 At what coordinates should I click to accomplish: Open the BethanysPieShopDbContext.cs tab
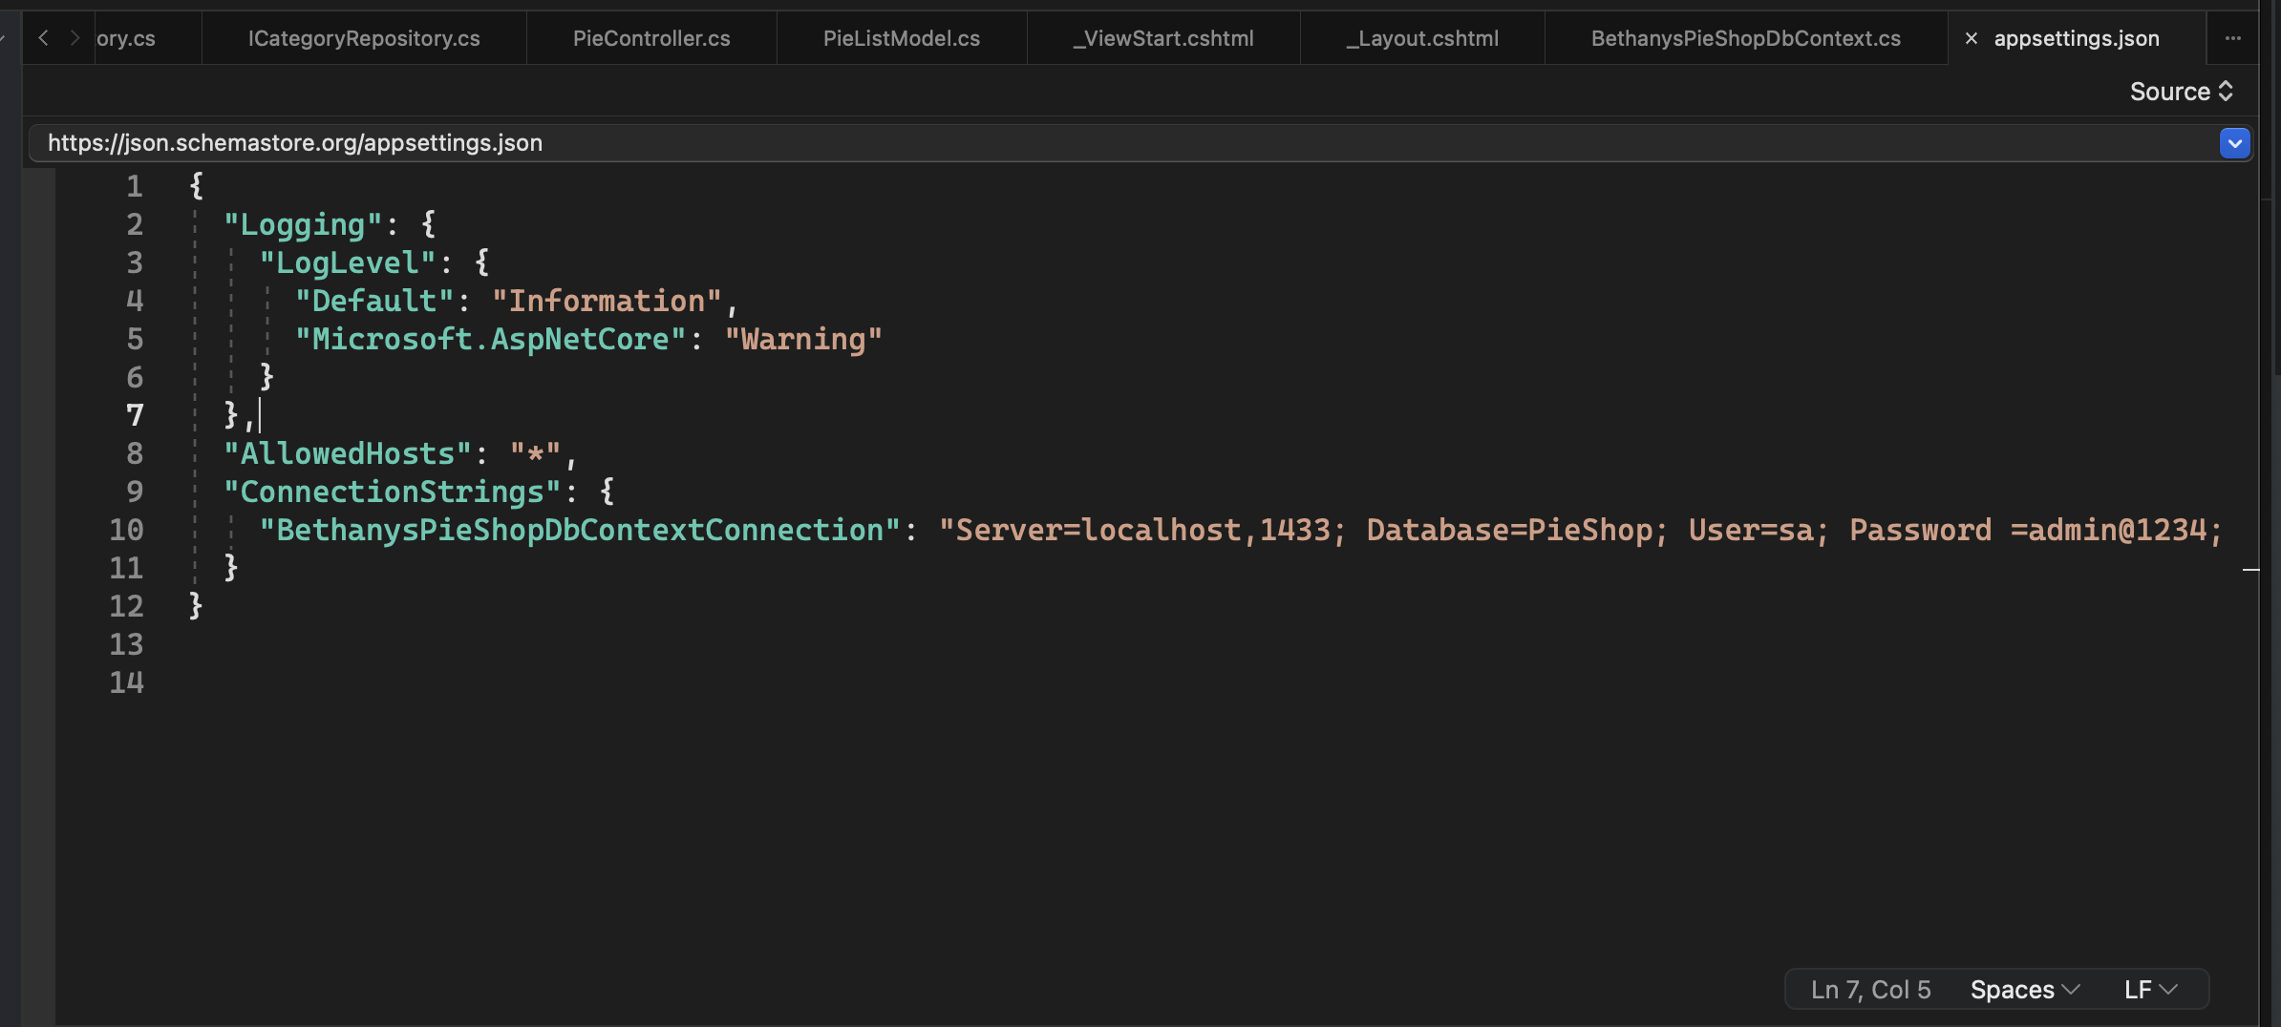click(1744, 38)
